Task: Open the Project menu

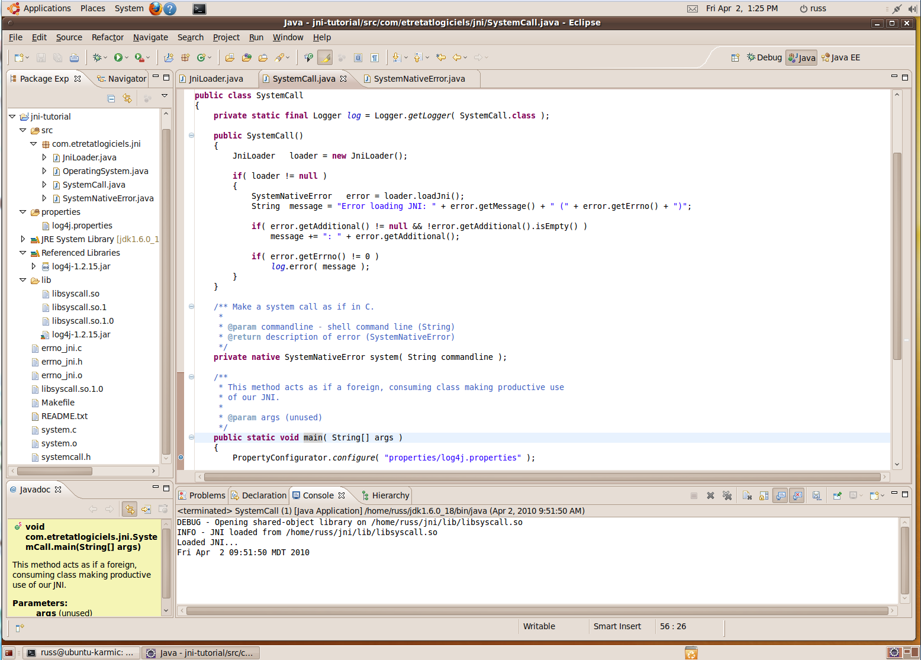Action: [226, 37]
